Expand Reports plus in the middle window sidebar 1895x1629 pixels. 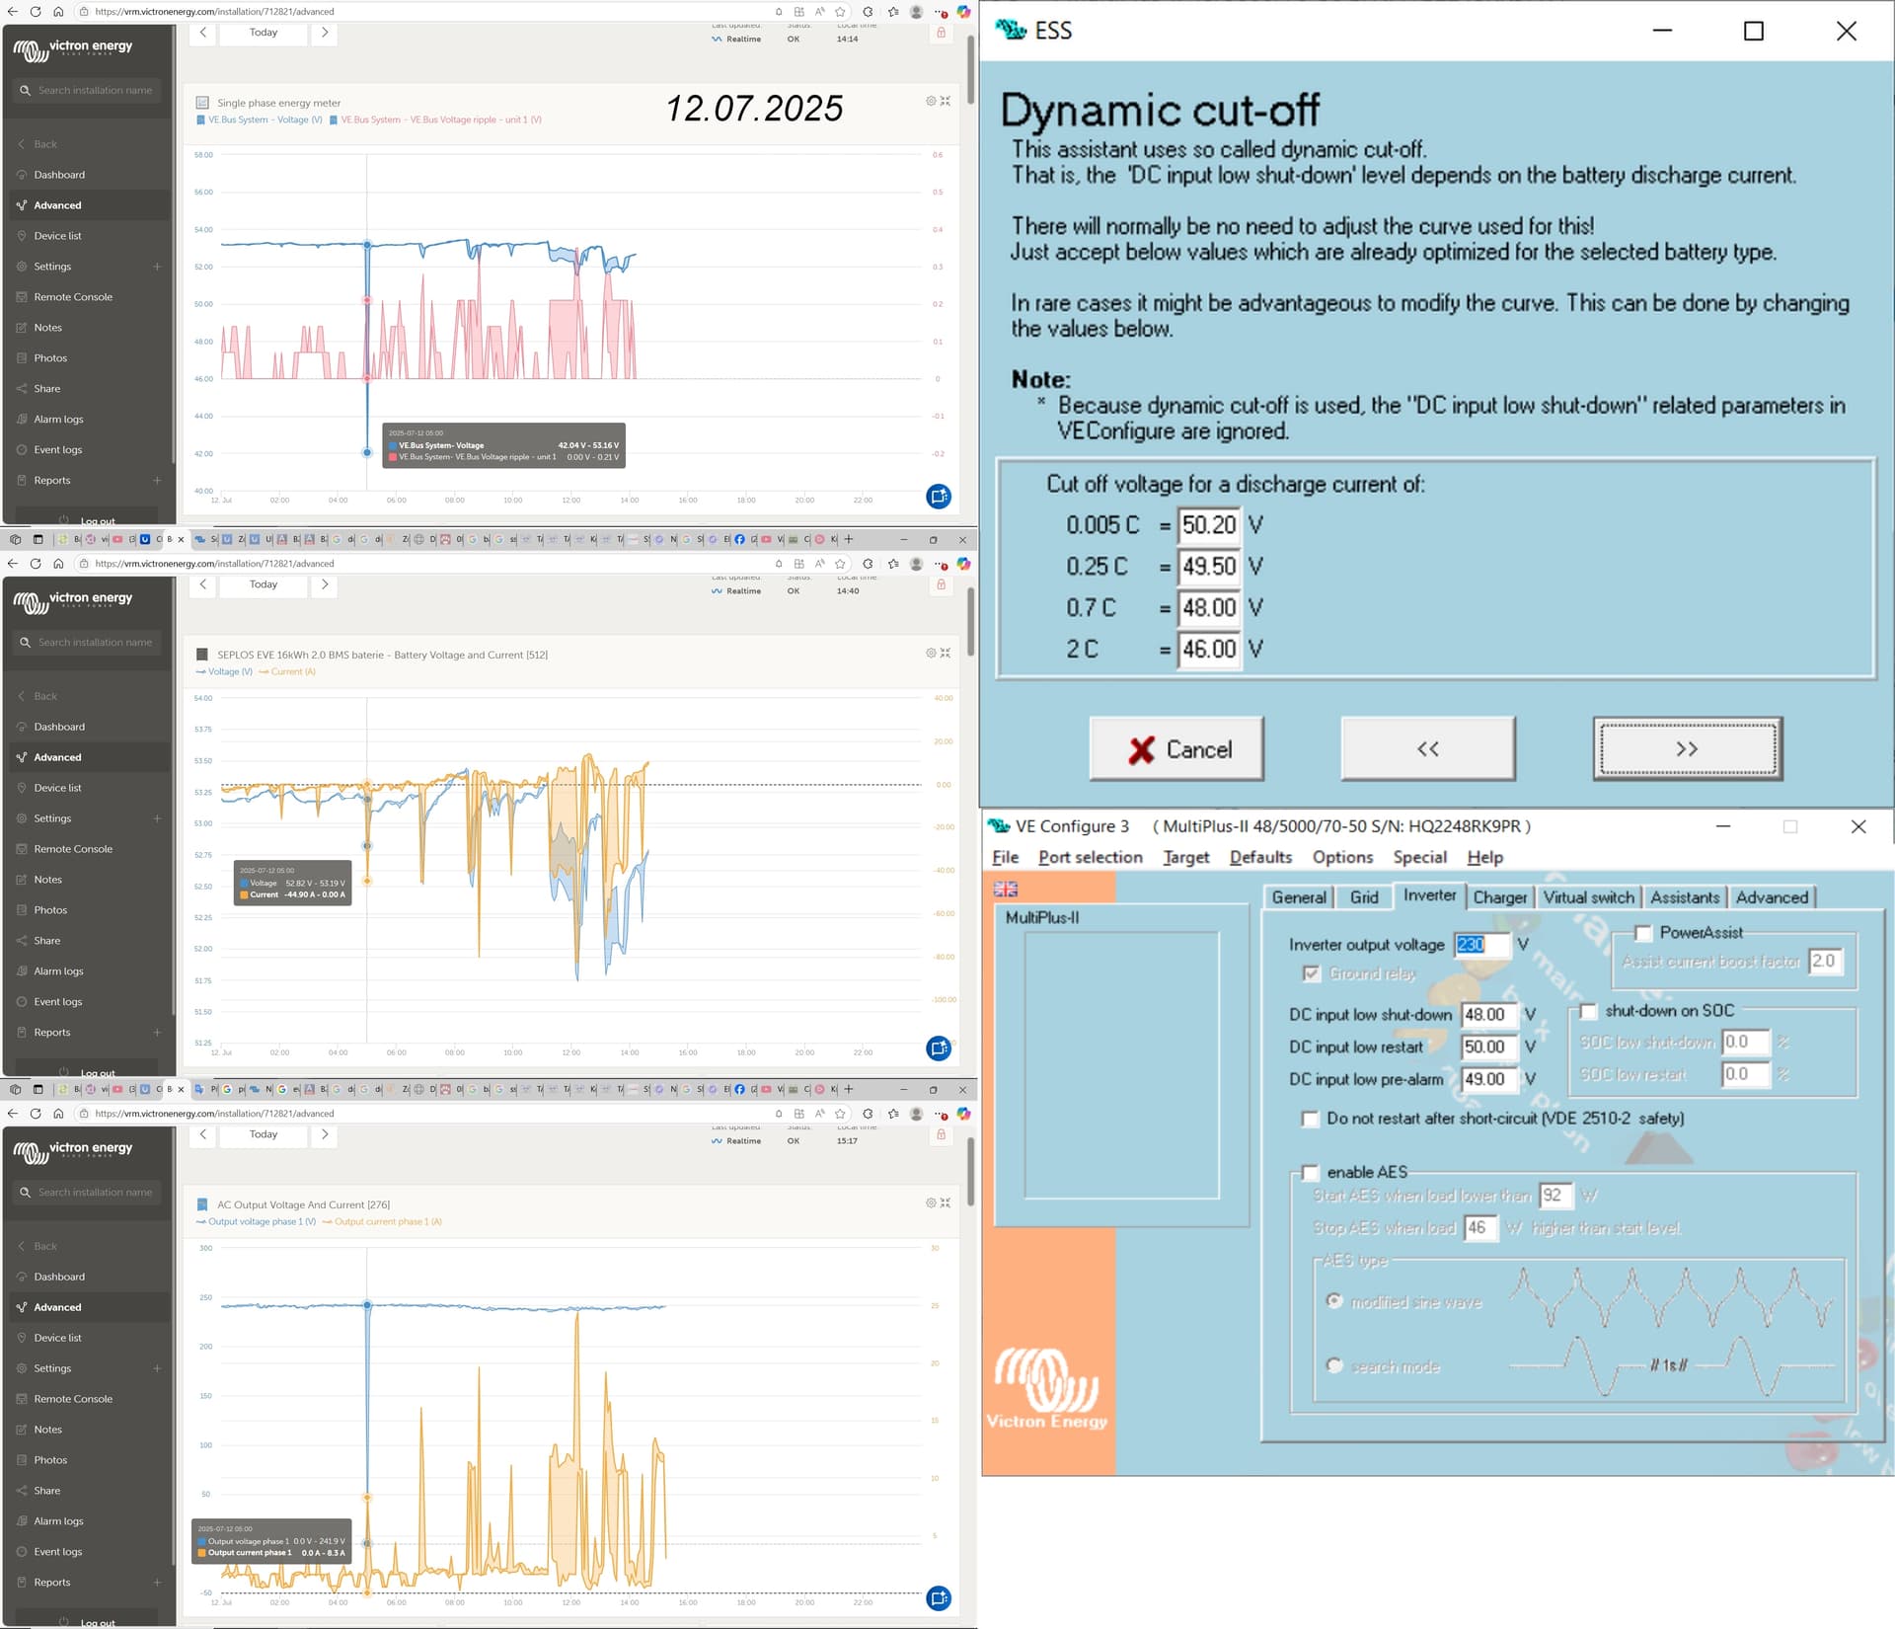157,1033
